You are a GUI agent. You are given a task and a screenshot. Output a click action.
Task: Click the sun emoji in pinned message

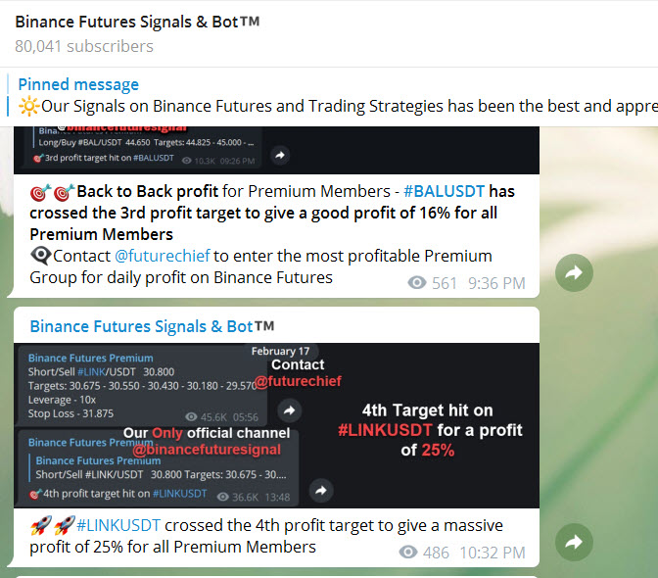28,106
